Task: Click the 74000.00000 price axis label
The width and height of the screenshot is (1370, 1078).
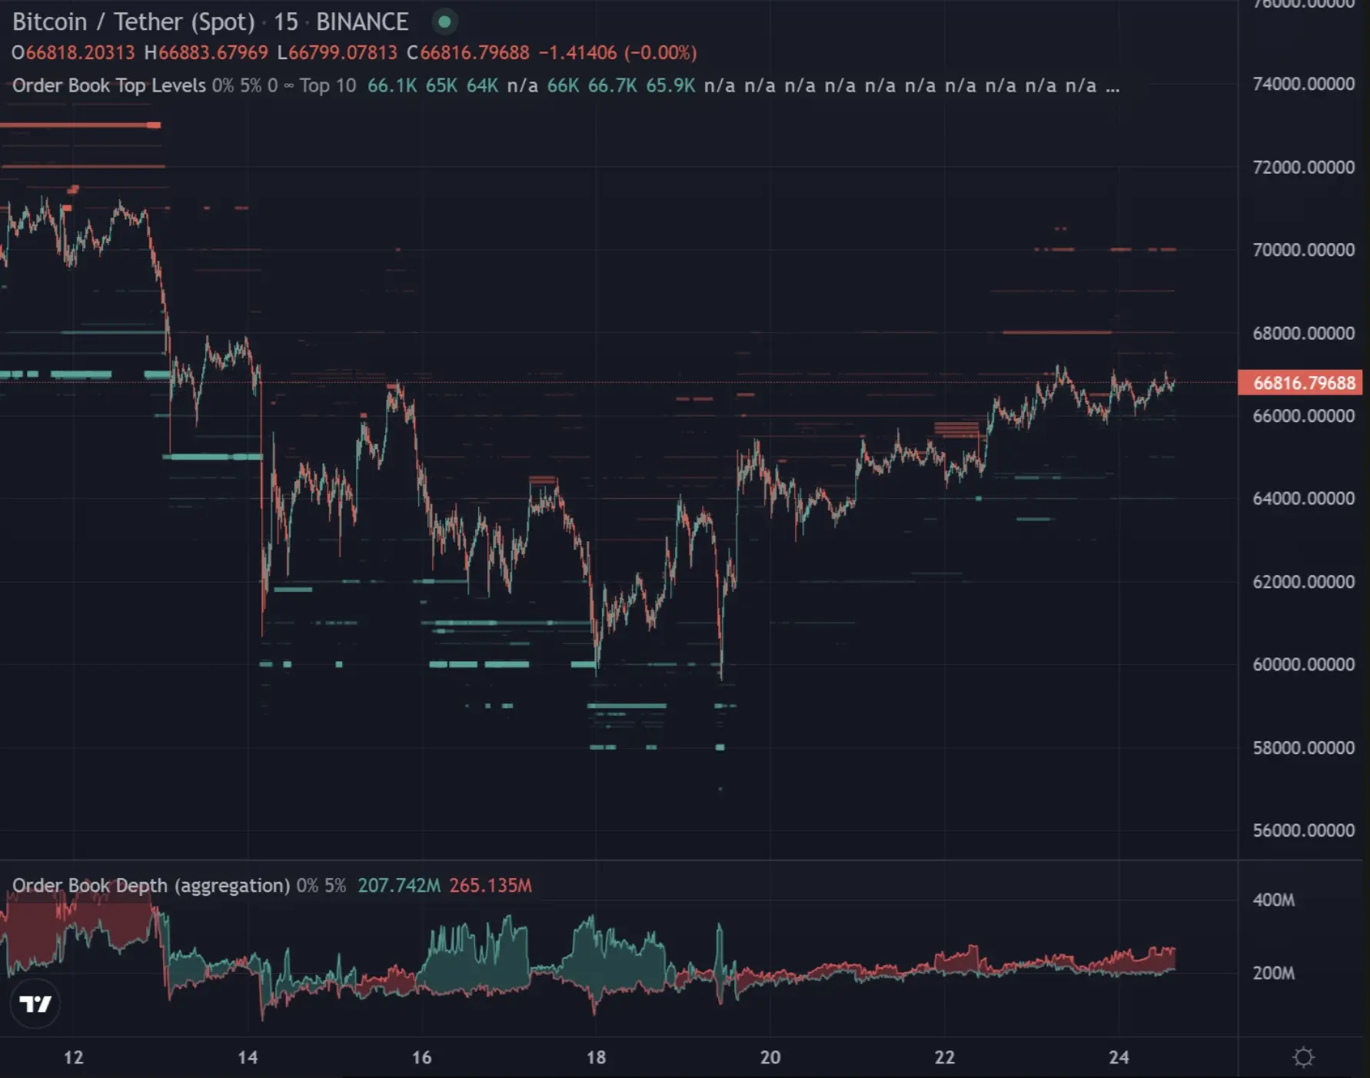Action: (x=1304, y=84)
